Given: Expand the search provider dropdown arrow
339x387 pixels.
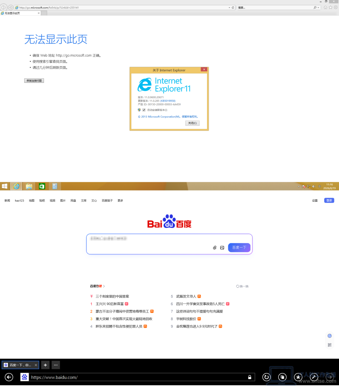Looking at the screenshot, I should coord(318,8).
